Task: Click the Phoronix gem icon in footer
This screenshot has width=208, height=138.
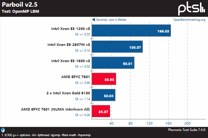Action: click(3, 130)
